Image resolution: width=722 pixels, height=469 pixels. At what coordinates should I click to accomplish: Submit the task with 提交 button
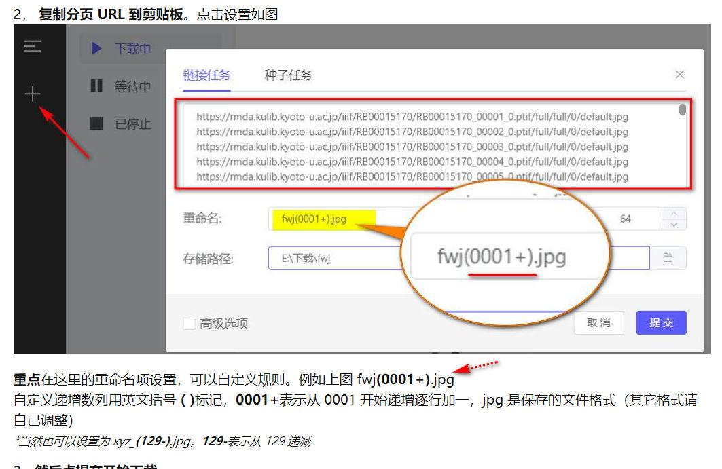point(661,323)
